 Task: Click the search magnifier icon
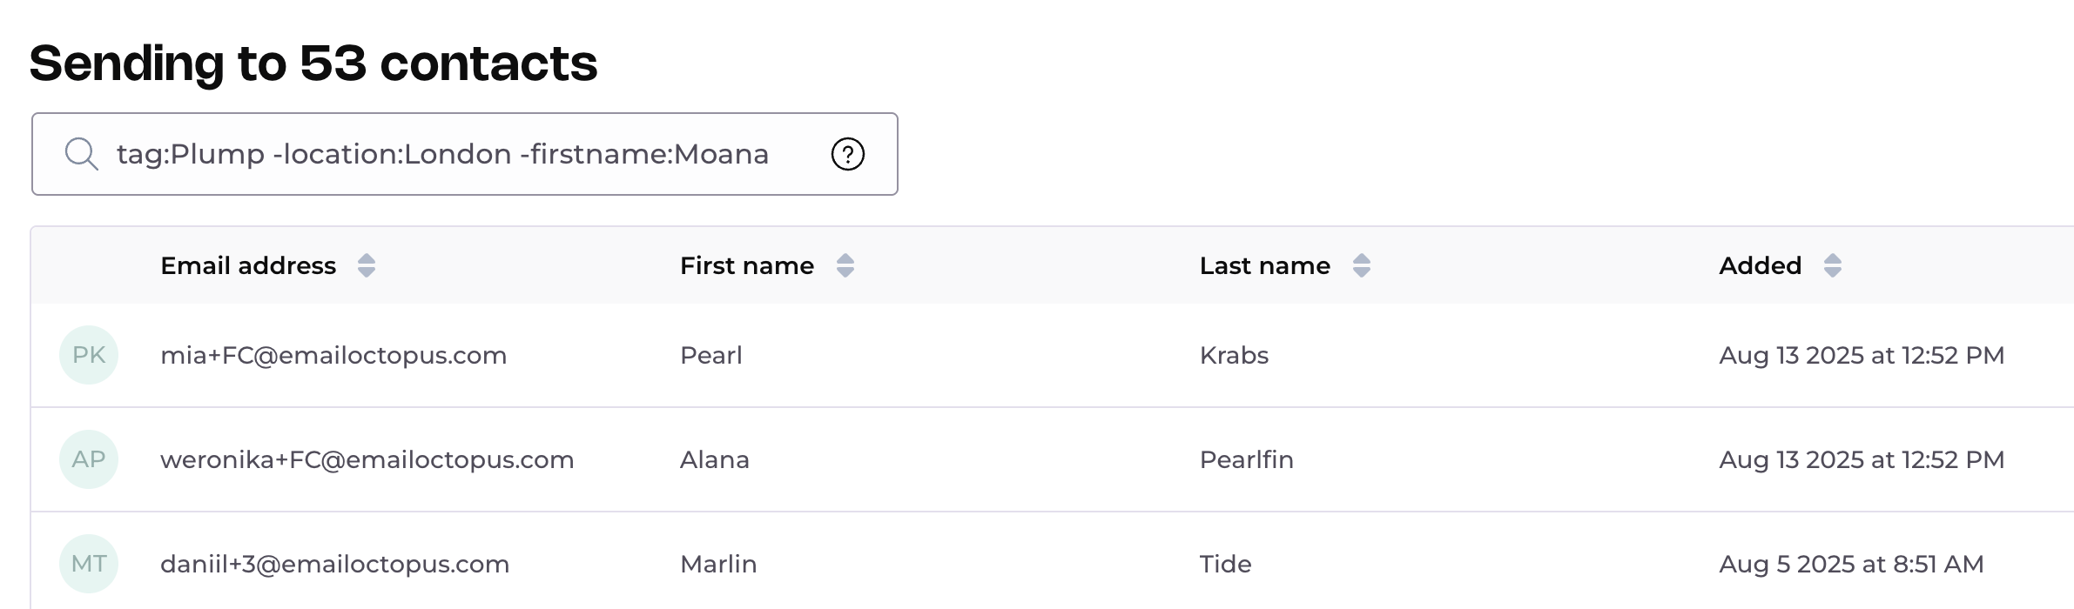tap(81, 154)
